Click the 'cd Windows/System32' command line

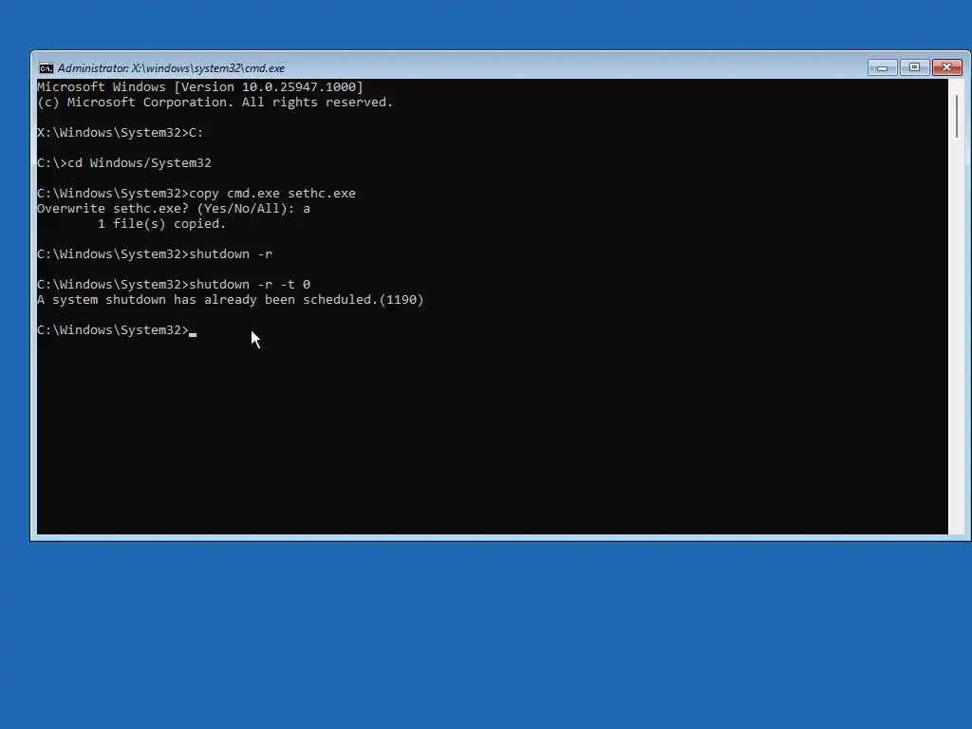124,163
